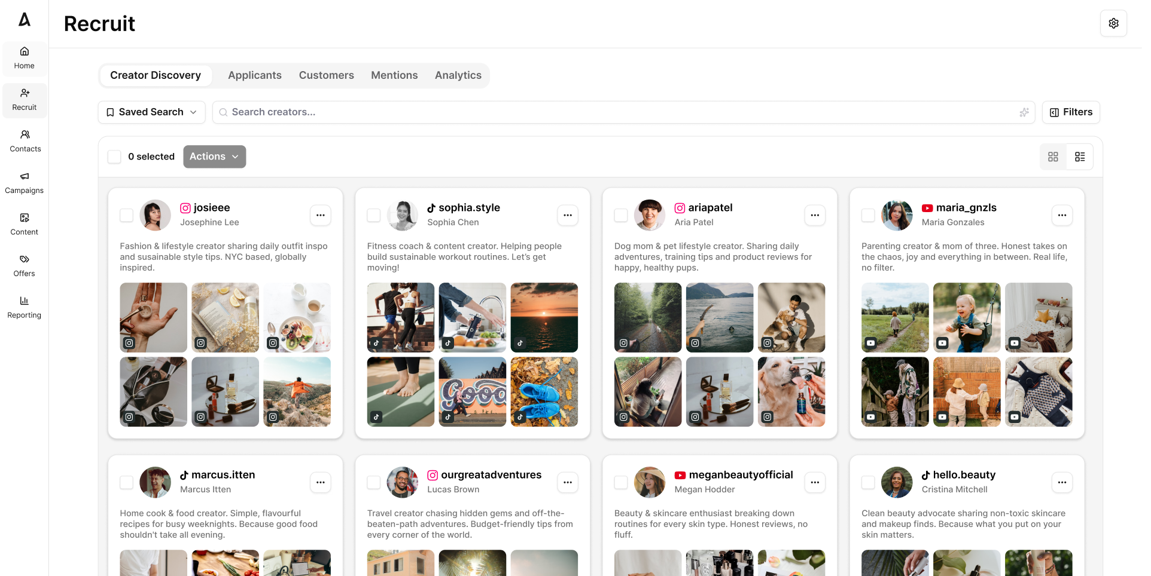Switch to Analytics tab
The width and height of the screenshot is (1151, 576).
pos(458,76)
